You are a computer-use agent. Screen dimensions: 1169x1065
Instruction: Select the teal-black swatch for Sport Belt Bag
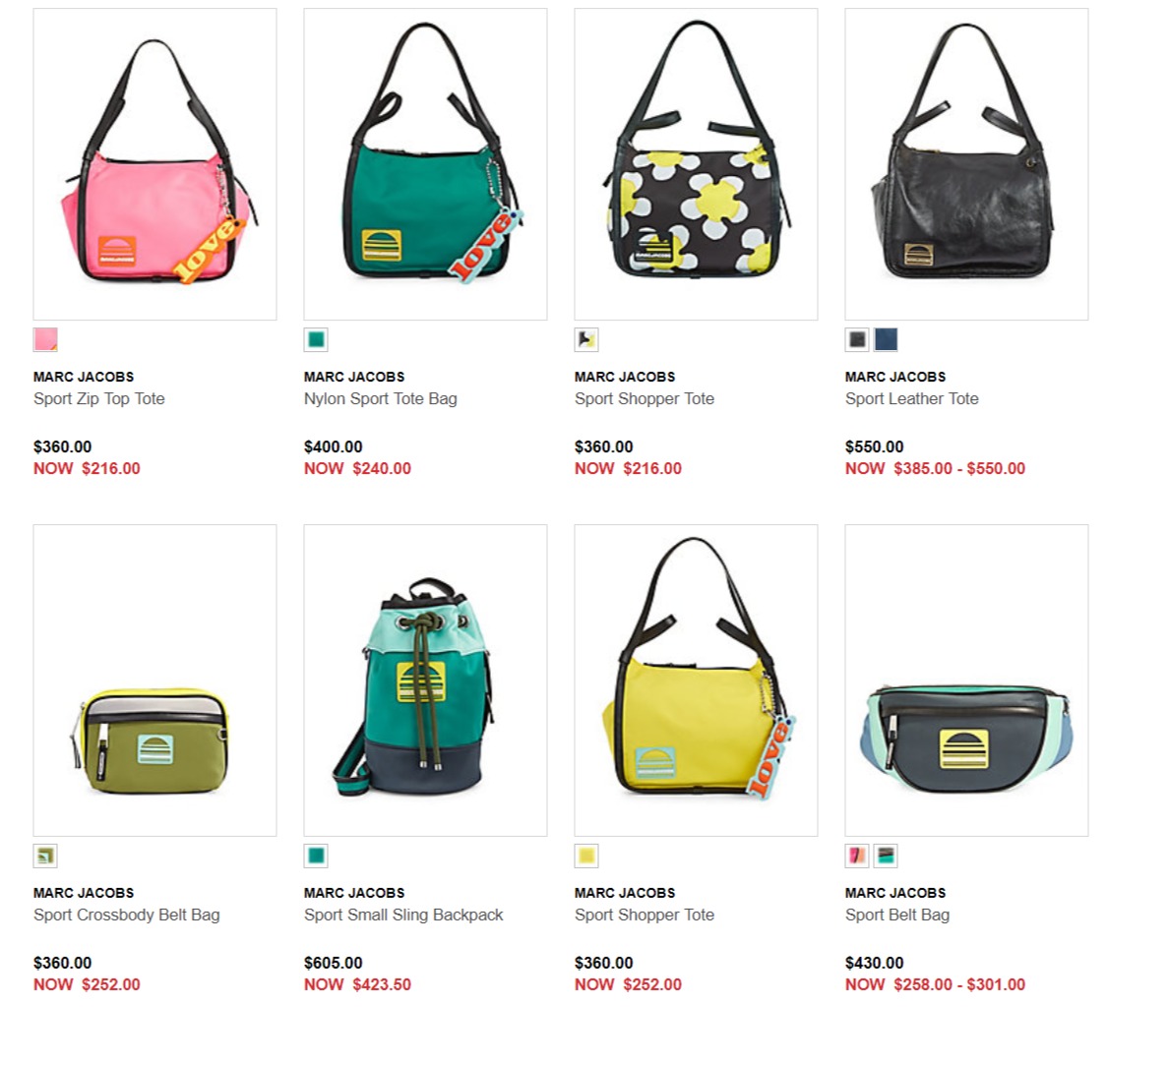886,856
